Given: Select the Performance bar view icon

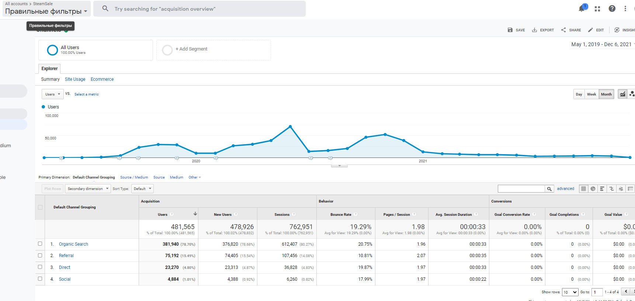Looking at the screenshot, I should [602, 189].
